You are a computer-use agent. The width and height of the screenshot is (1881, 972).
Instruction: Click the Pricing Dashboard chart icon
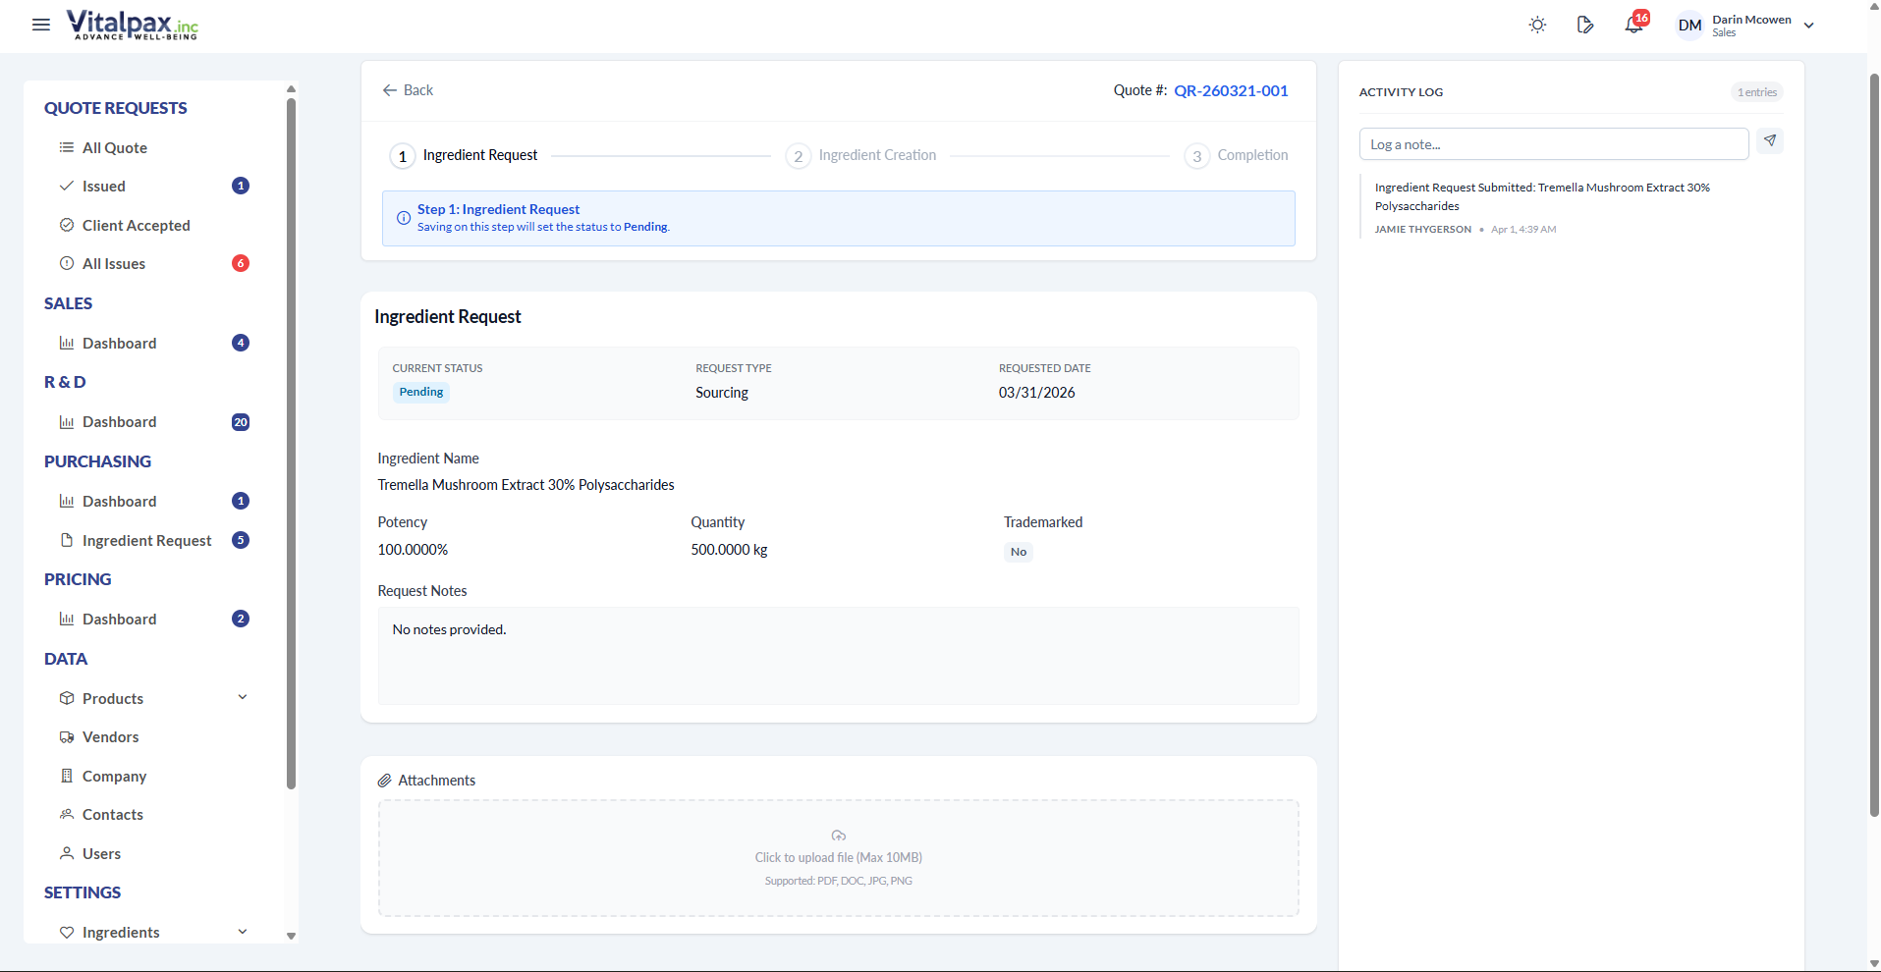click(67, 619)
